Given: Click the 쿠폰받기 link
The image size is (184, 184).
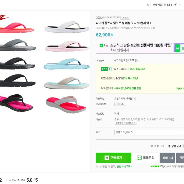Looking at the screenshot, I should [180, 89].
